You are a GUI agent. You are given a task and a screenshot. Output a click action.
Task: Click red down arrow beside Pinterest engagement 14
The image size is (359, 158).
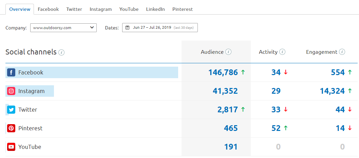349,128
